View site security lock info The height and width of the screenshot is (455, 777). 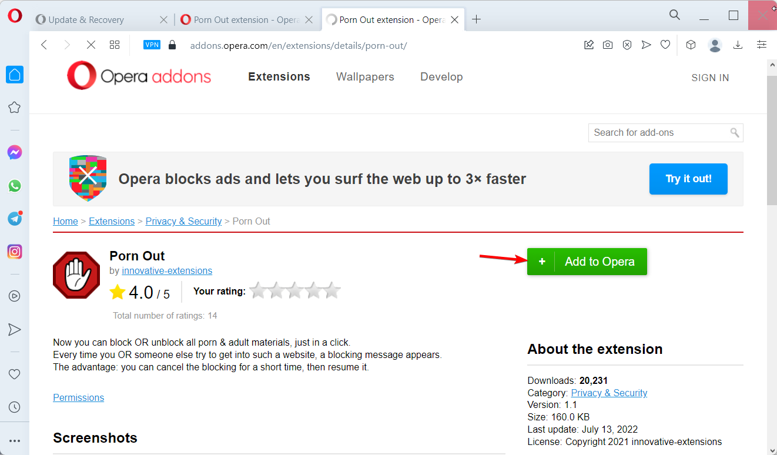click(x=172, y=45)
